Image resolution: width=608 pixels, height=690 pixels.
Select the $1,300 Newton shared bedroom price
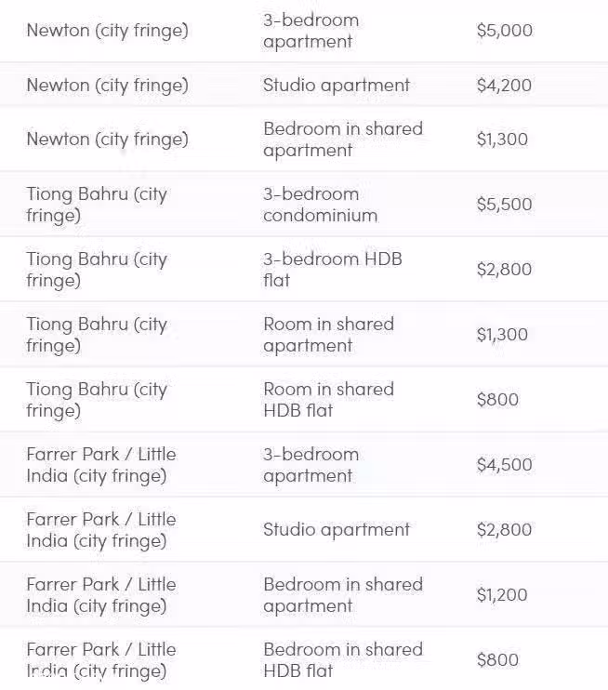pos(502,139)
